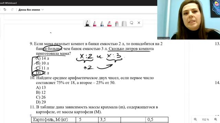Undo the last whiteboard action
This screenshot has width=220, height=123.
click(x=5, y=10)
